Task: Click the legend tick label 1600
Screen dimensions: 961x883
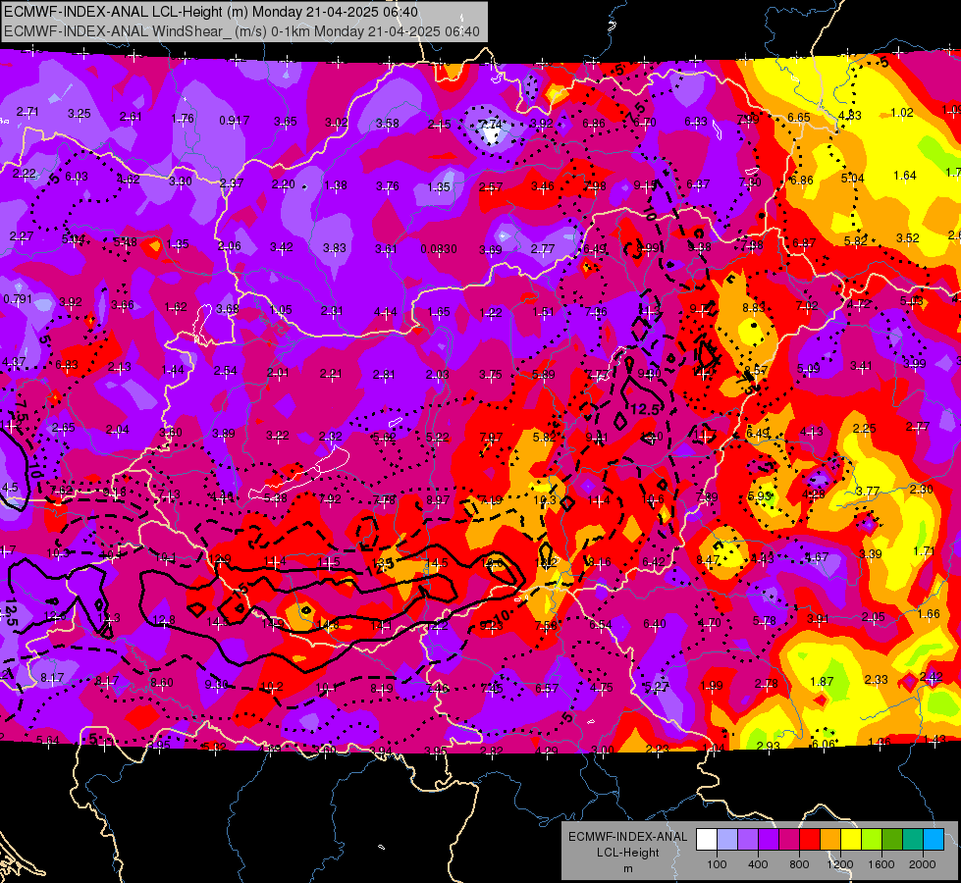Action: click(881, 864)
